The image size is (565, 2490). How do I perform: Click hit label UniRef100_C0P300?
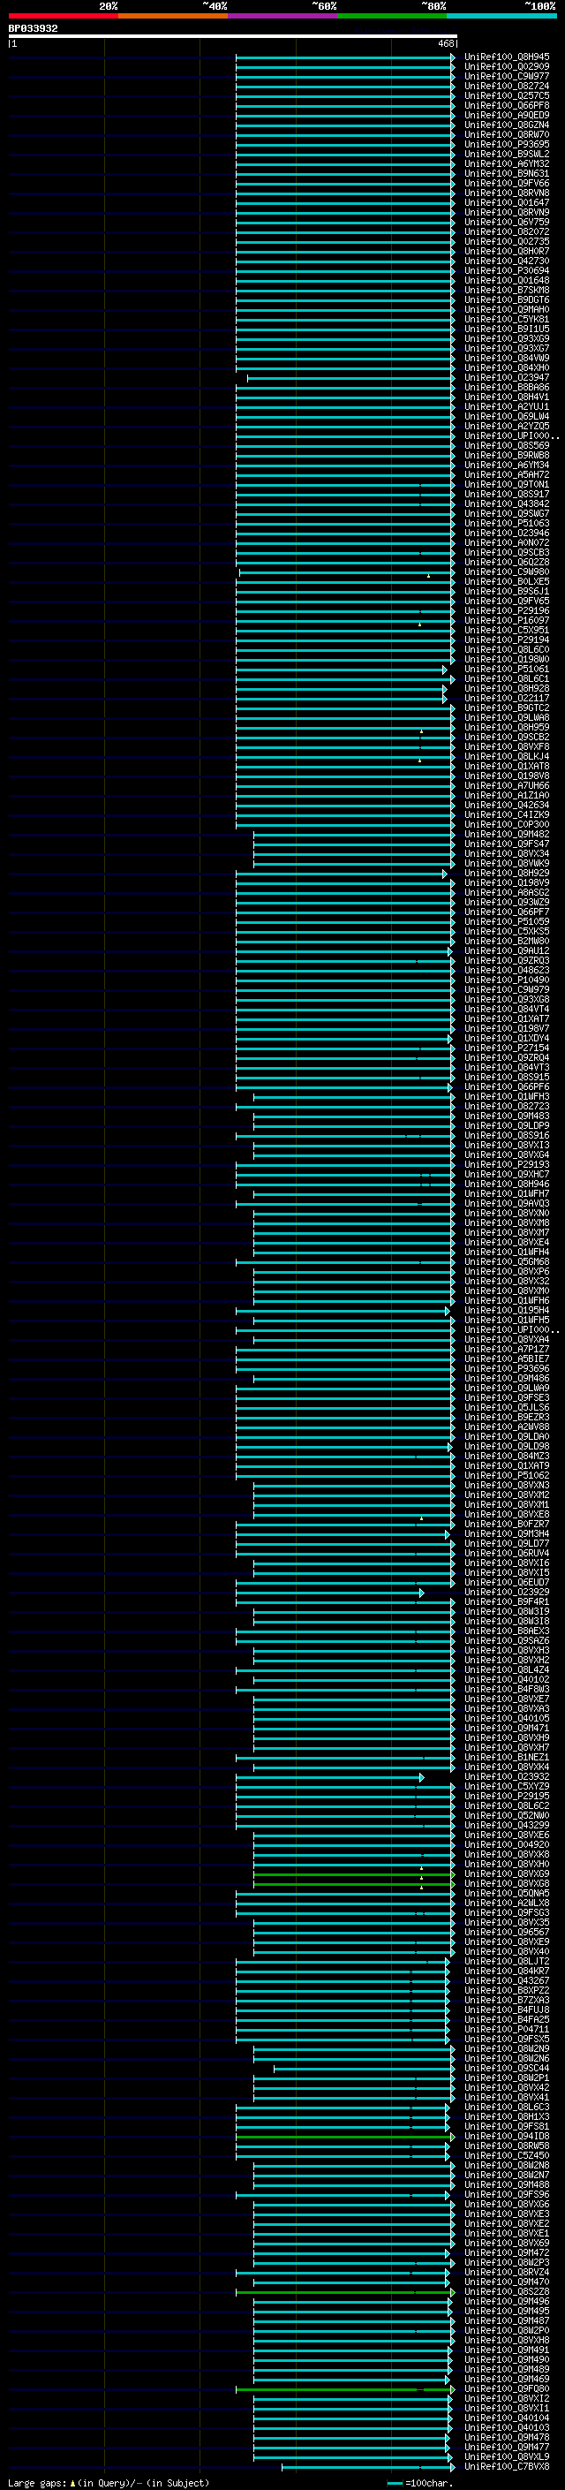(507, 824)
